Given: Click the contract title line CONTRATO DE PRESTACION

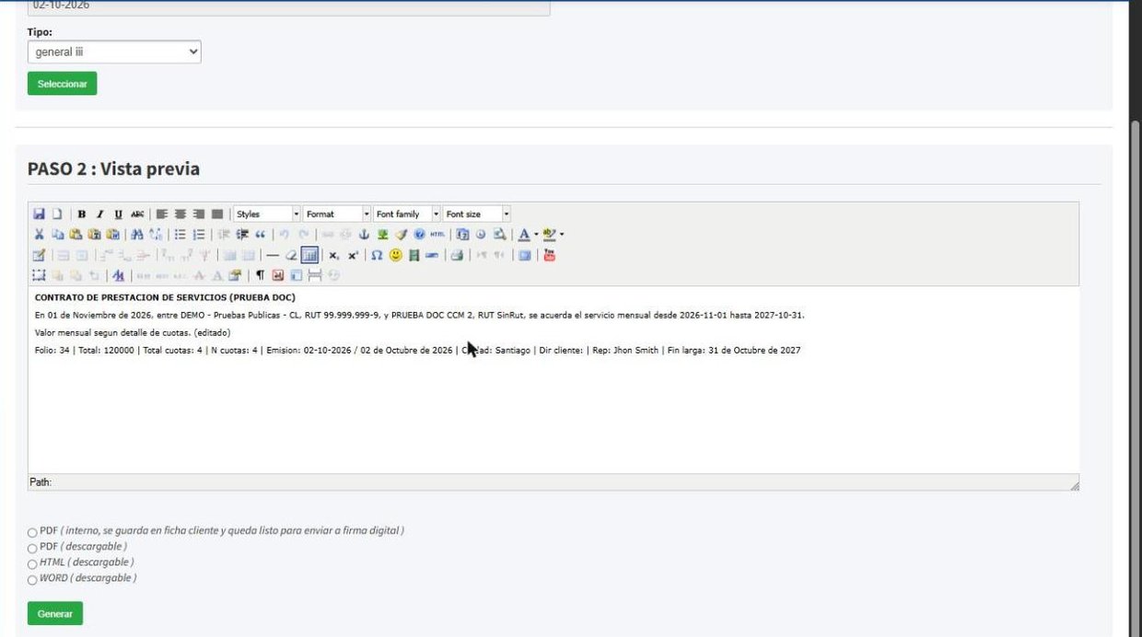Looking at the screenshot, I should click(x=165, y=298).
